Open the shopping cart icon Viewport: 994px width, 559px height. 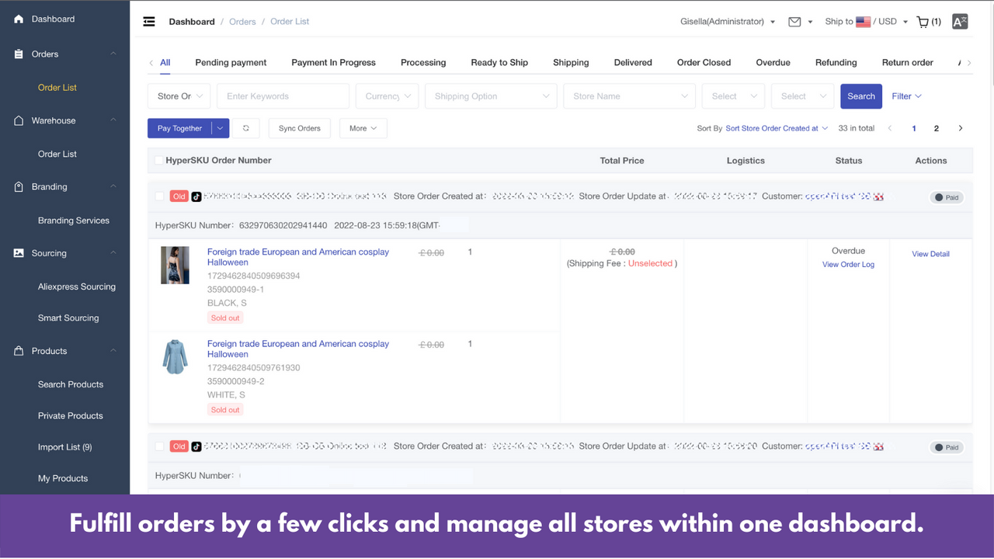(923, 22)
